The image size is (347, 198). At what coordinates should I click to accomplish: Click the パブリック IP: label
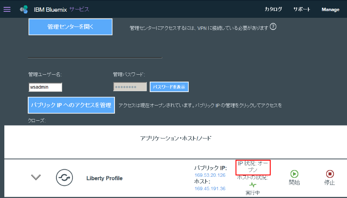pos(210,168)
